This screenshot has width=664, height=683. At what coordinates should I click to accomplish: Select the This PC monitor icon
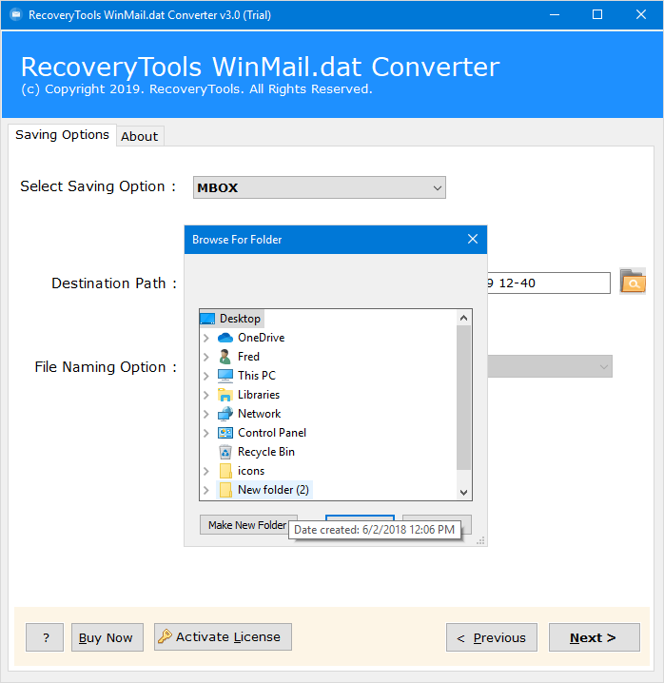tap(225, 376)
